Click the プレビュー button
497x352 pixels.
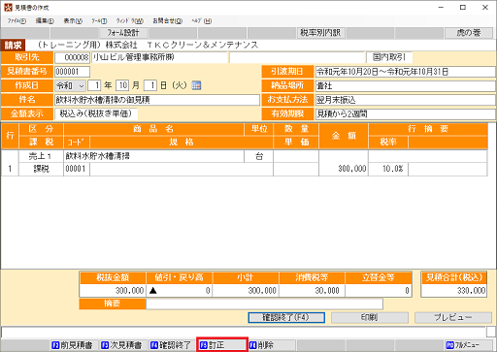pyautogui.click(x=453, y=317)
